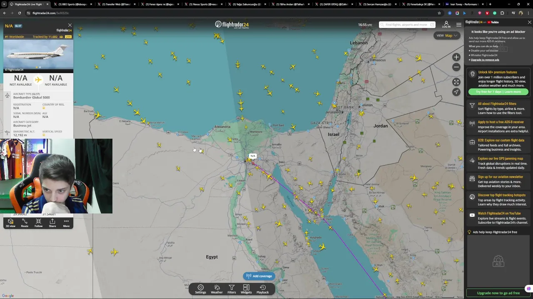The height and width of the screenshot is (299, 533).
Task: Close the flight details panel
Action: [70, 25]
